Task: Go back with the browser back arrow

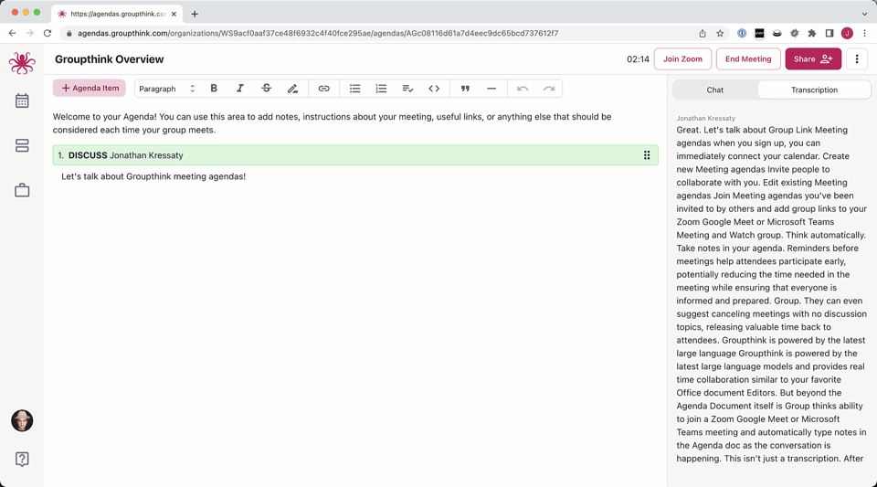Action: pos(12,33)
